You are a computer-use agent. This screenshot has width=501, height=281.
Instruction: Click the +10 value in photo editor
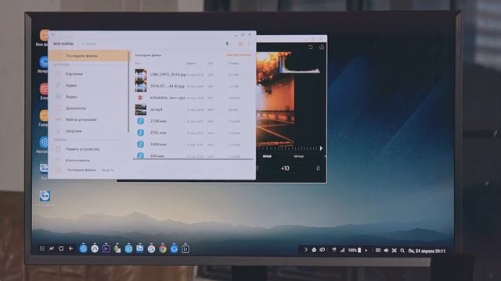285,169
